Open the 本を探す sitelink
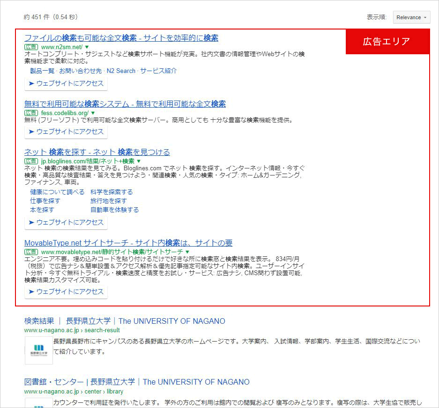This screenshot has width=439, height=408. [x=42, y=210]
